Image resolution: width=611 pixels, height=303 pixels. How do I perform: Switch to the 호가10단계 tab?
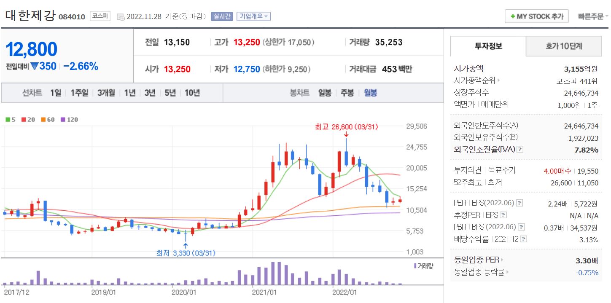564,46
